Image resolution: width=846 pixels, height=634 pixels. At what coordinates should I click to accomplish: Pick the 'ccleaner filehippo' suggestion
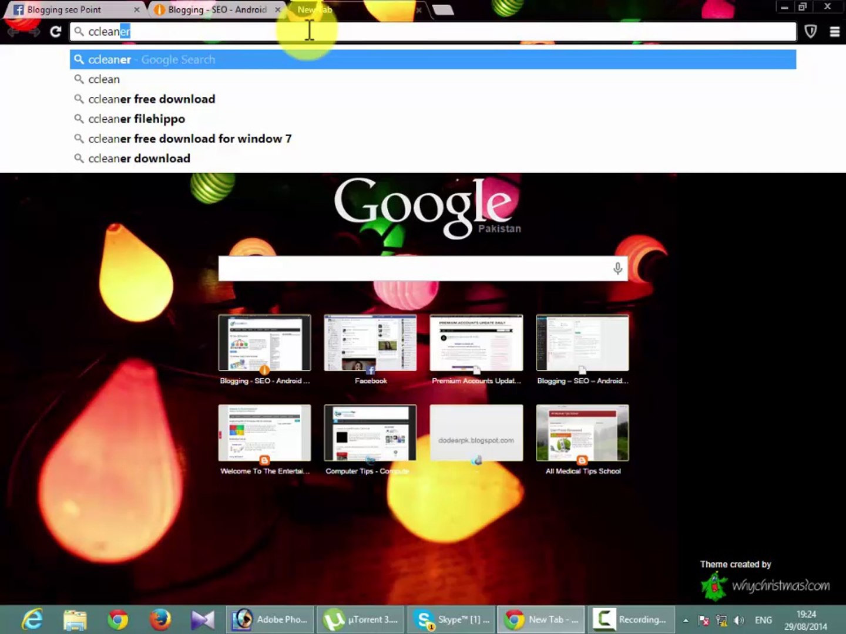click(x=433, y=119)
